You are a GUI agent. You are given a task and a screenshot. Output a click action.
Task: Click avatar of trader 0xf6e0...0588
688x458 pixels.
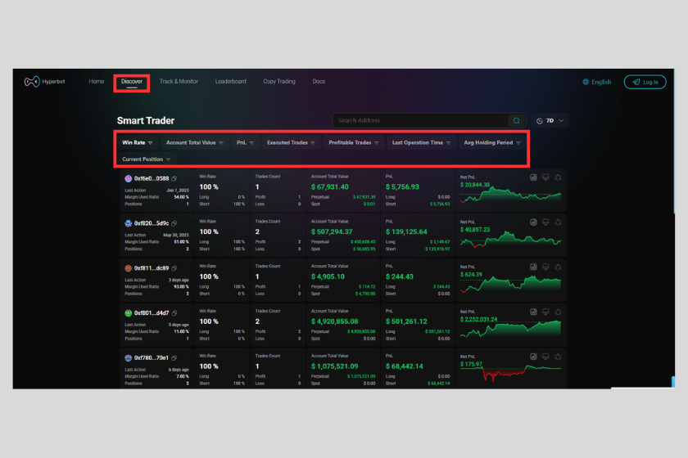(x=128, y=179)
